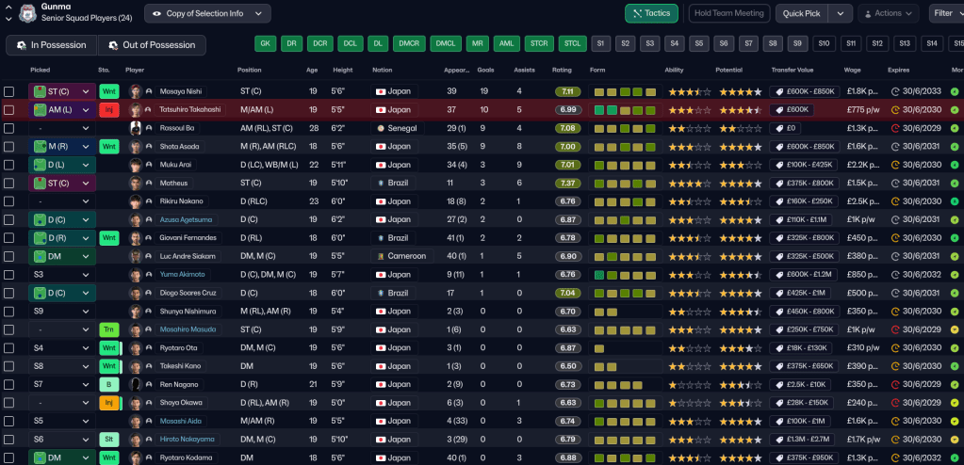Click the Trn status icon for Masahiro Masuda

109,329
